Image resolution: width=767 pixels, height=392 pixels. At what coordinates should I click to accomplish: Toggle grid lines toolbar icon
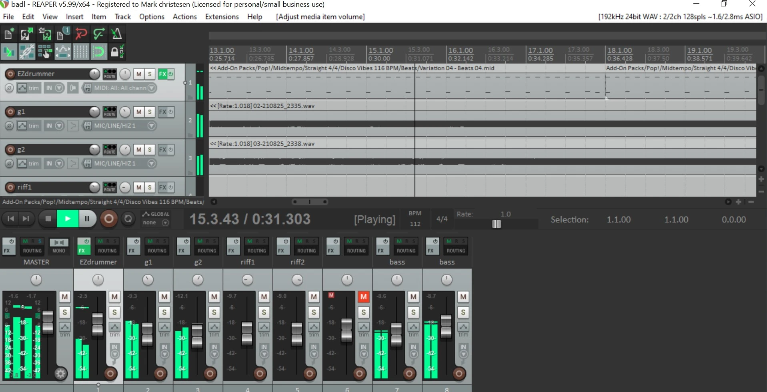(x=81, y=52)
